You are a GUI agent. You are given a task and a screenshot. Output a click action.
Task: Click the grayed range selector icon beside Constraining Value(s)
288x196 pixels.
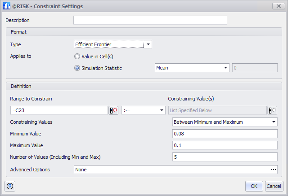click(x=272, y=110)
